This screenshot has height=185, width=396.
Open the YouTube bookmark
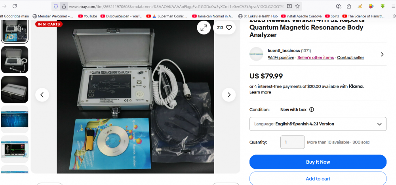coord(88,16)
